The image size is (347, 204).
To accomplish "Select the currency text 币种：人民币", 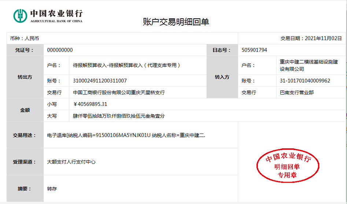I will click(x=25, y=38).
